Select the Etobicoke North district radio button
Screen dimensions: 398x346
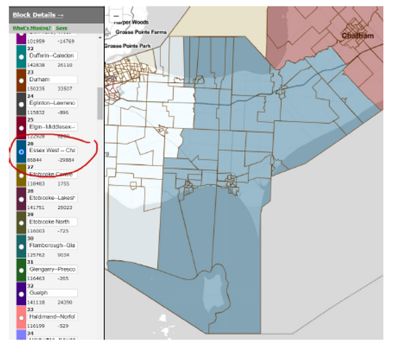pos(21,223)
